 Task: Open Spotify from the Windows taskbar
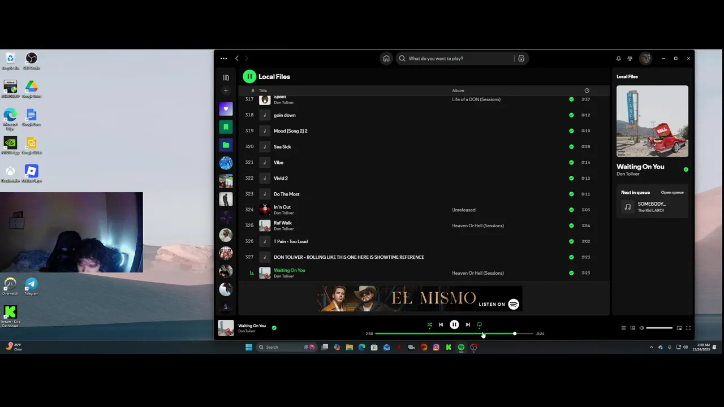click(x=461, y=347)
